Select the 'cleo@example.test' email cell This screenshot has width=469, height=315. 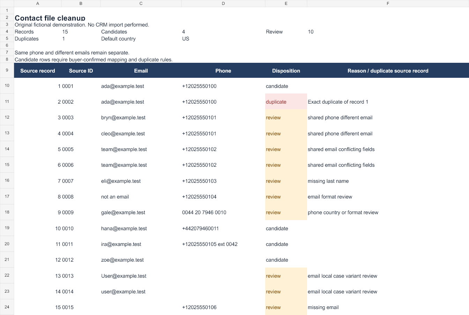click(141, 134)
